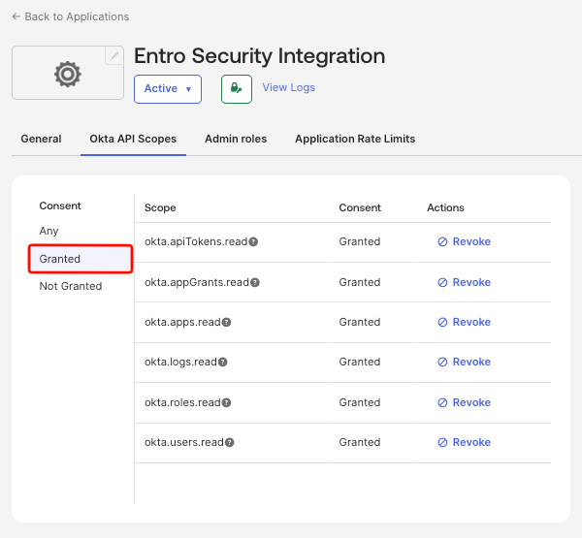Select the Okta API Scopes tab
This screenshot has height=538, width=582.
coord(133,139)
